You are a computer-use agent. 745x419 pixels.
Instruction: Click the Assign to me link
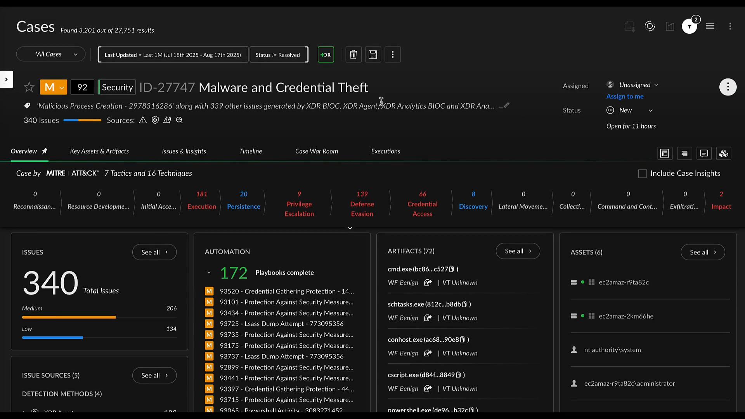(x=625, y=96)
